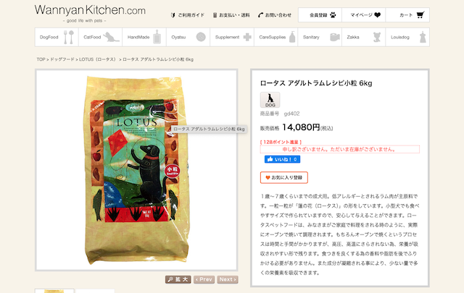This screenshot has width=464, height=293.
Task: Open the cart icon at top right
Action: pos(420,14)
